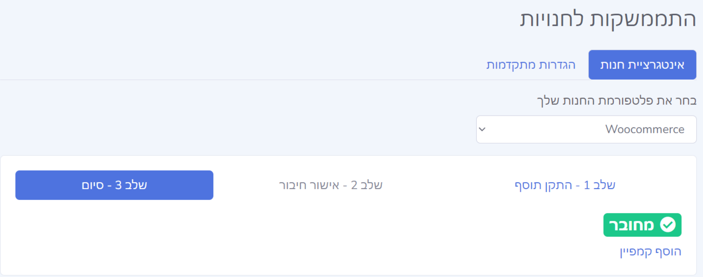
Task: Click the בחר את פלטפורמת החנות שלך label
Action: pos(617,101)
